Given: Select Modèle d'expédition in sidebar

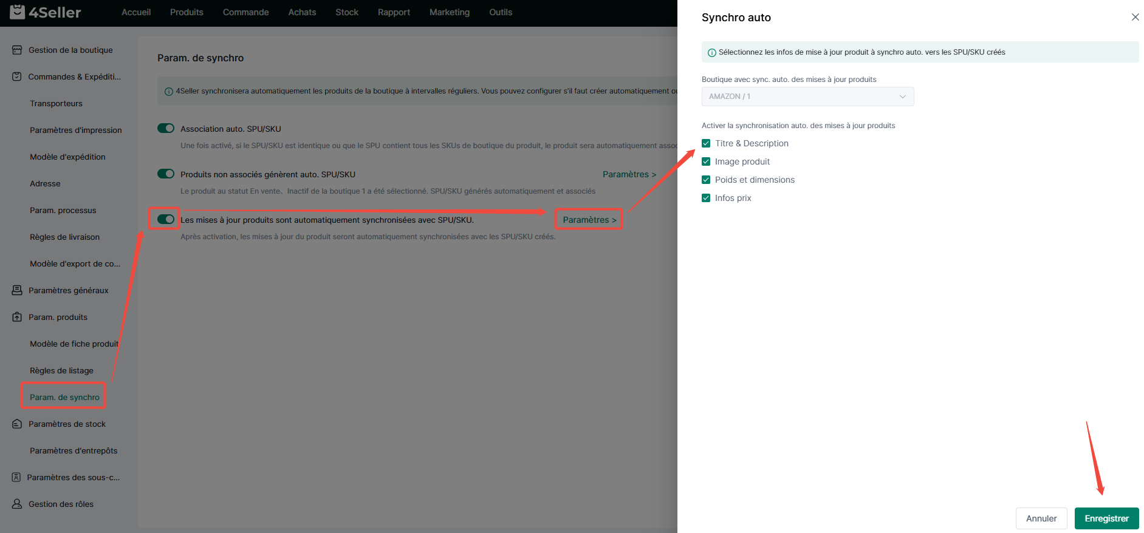Looking at the screenshot, I should click(x=67, y=157).
